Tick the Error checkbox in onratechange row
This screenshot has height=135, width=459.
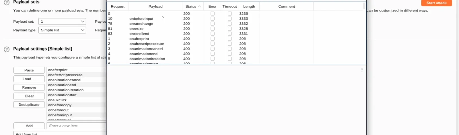(x=213, y=24)
